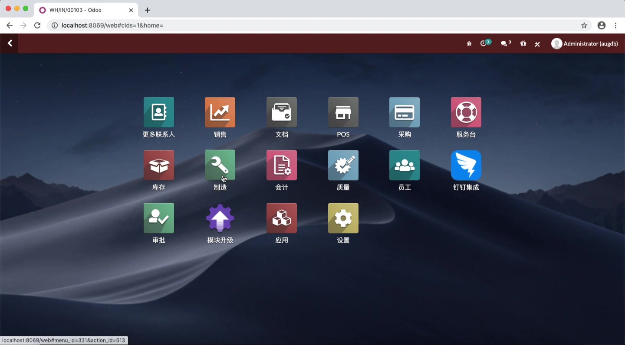The width and height of the screenshot is (625, 345).
Task: Click the debug bug icon in top bar
Action: 469,43
